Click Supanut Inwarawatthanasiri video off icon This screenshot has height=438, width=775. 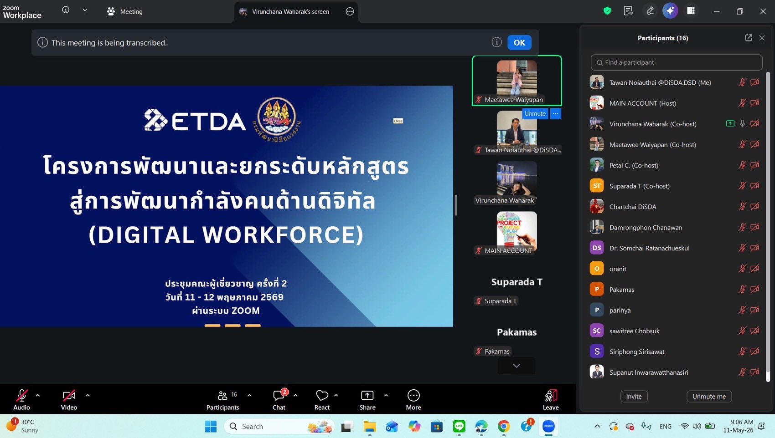(x=755, y=372)
